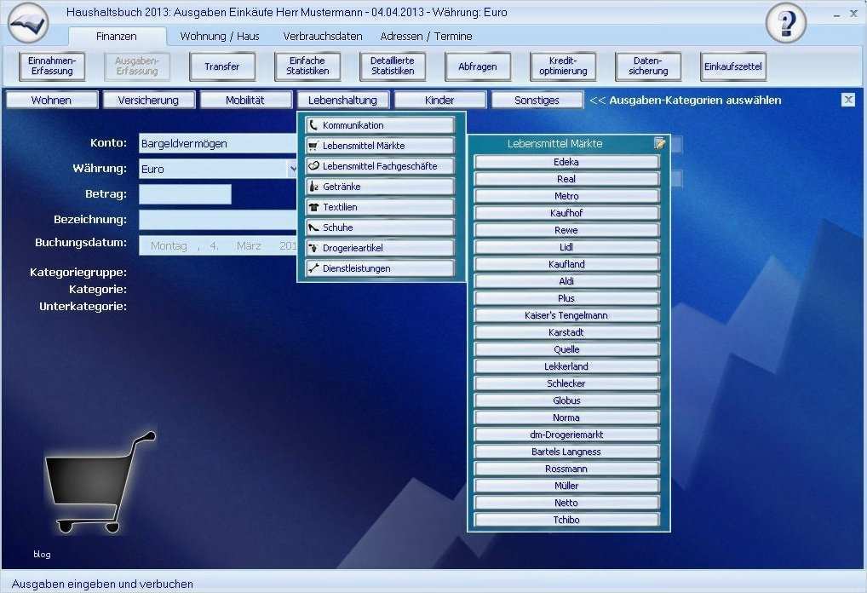
Task: Select Norma entry
Action: pos(566,417)
